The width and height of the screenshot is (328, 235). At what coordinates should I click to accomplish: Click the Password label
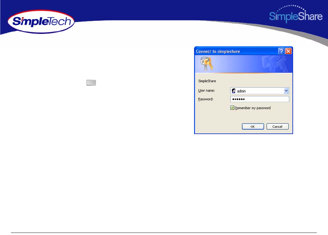pyautogui.click(x=206, y=99)
